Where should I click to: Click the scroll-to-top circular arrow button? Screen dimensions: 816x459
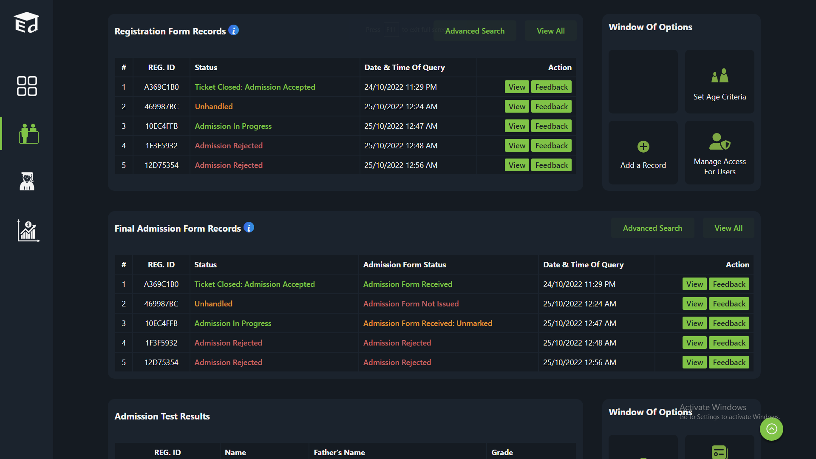coord(771,429)
